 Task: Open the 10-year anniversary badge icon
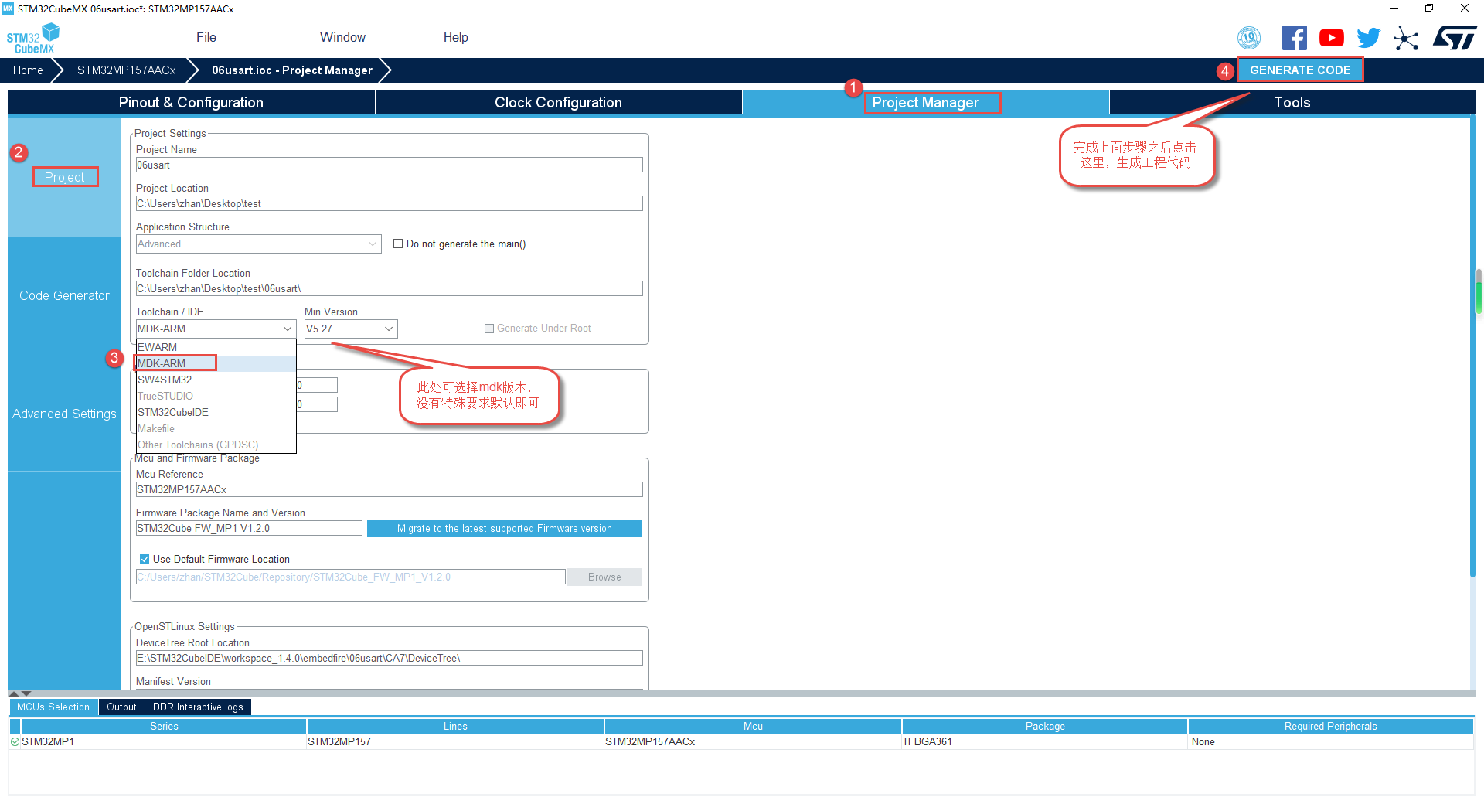click(x=1249, y=38)
